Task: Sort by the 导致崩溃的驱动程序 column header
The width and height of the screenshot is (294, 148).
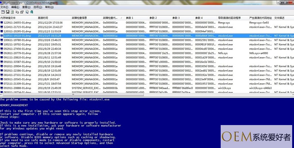Action: (233, 18)
